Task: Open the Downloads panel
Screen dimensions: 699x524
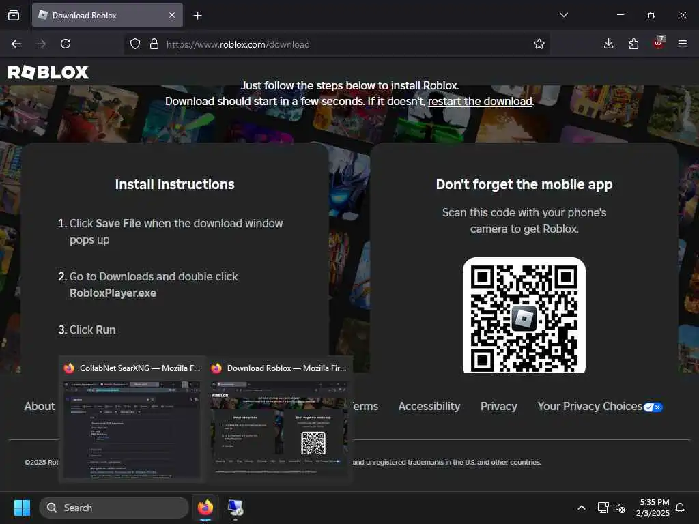Action: 608,44
